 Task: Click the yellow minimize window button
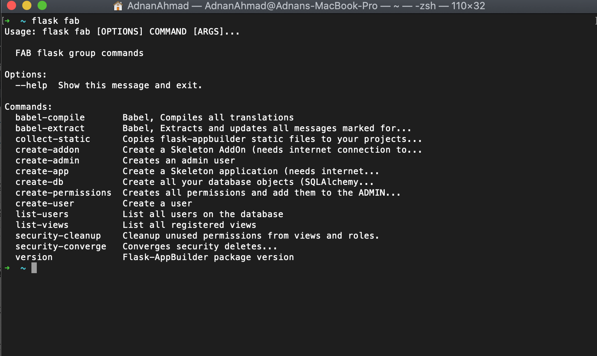(x=27, y=5)
